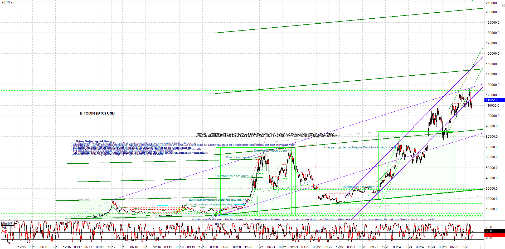Toggle the %K line of the stochastic
Image resolution: width=505 pixels, height=249 pixels.
coord(5,227)
